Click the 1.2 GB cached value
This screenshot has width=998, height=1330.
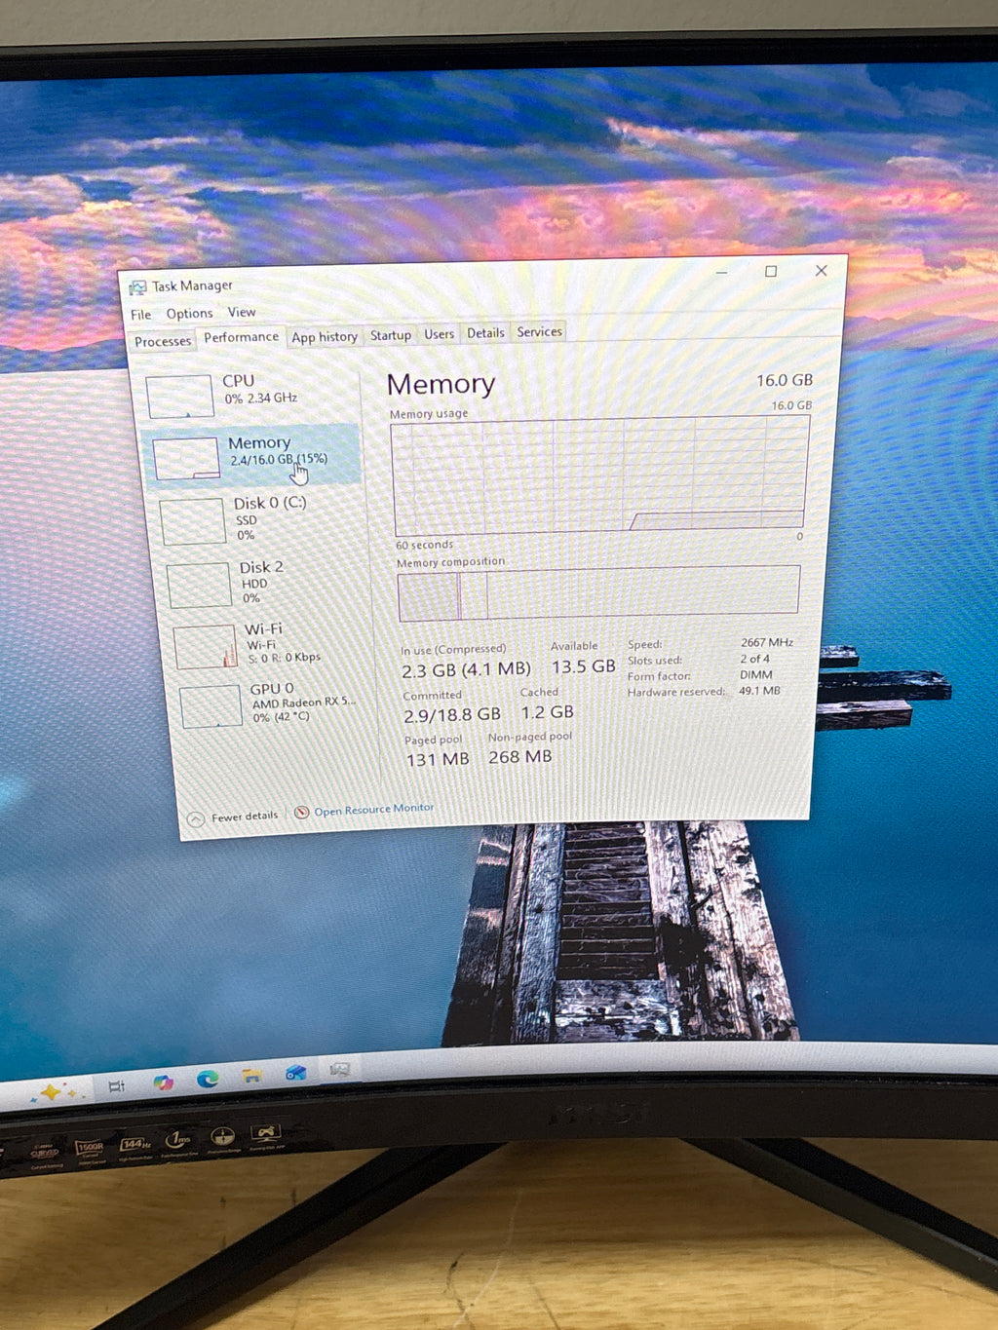tap(547, 712)
